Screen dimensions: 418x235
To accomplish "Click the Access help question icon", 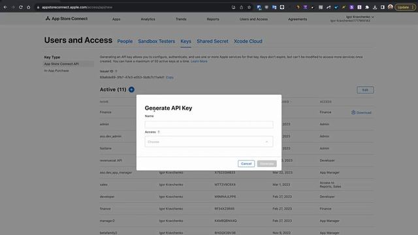I will pos(159,132).
